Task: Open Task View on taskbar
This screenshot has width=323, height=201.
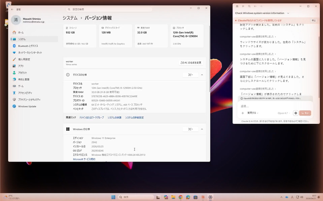Action: (158, 197)
